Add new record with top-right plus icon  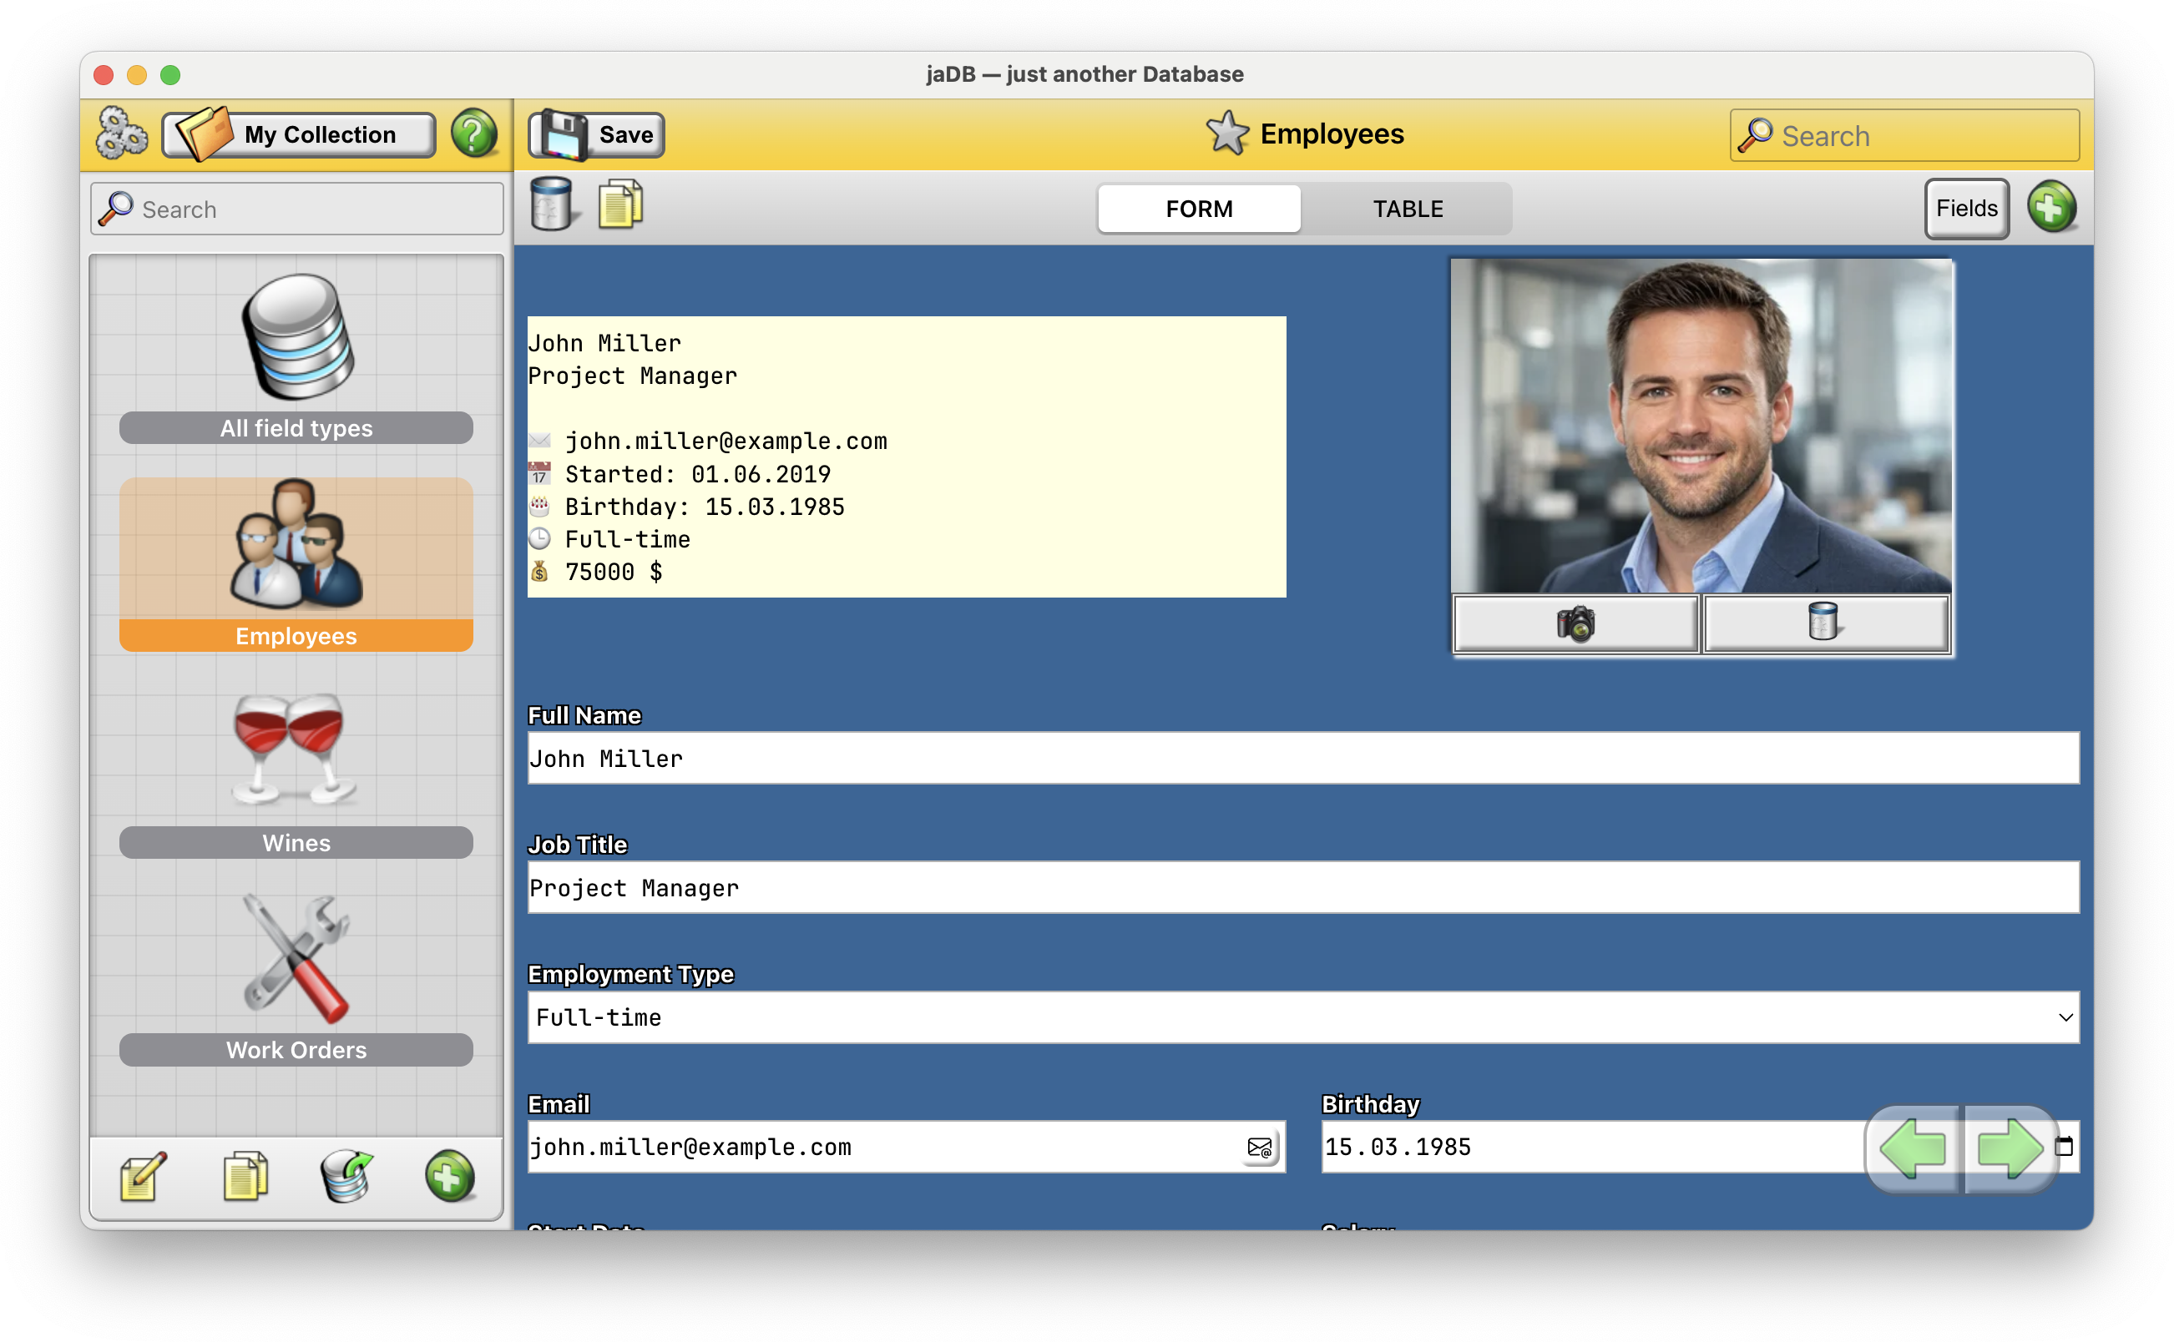point(2051,208)
